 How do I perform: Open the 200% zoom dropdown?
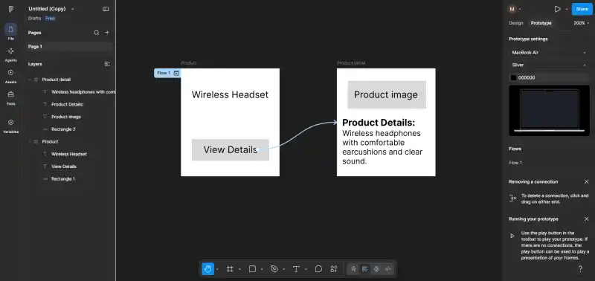click(582, 23)
